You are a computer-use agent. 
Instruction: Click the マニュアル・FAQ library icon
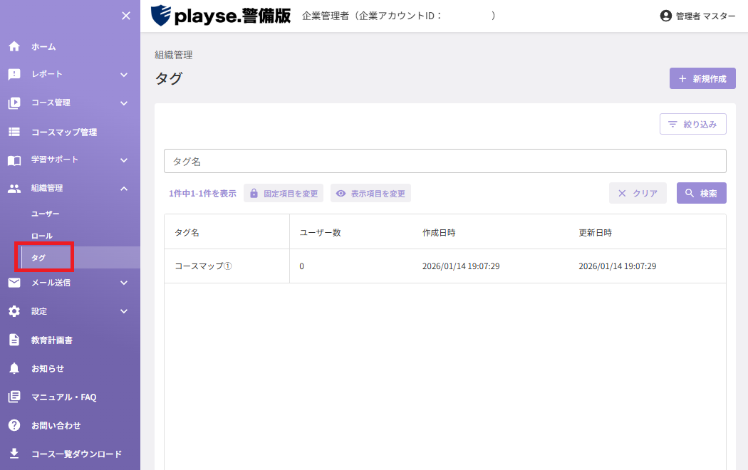click(14, 397)
